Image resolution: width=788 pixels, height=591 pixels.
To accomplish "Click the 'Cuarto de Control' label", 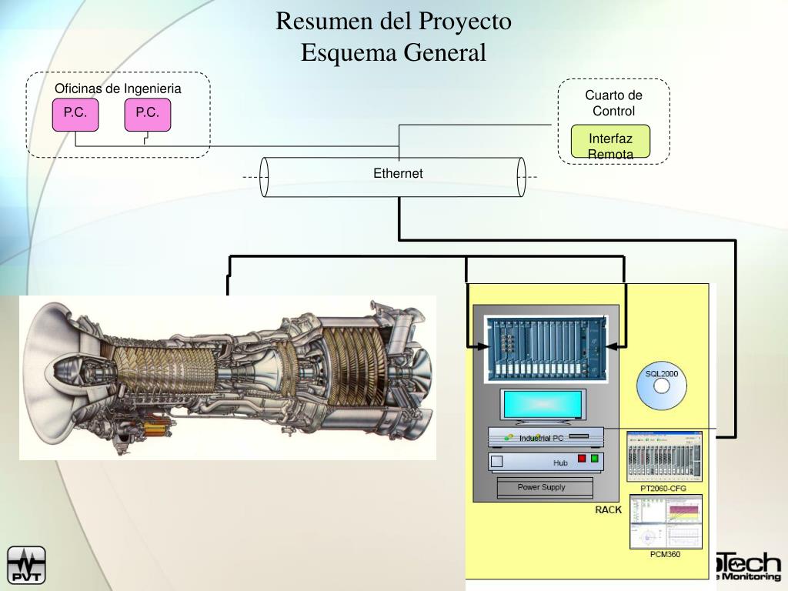I will pyautogui.click(x=613, y=103).
